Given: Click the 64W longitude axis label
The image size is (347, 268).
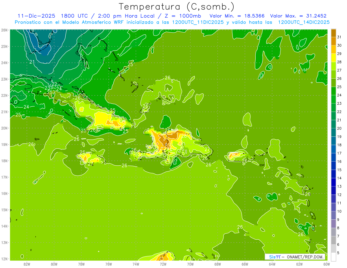Looking at the screenshot, I should tap(272, 264).
